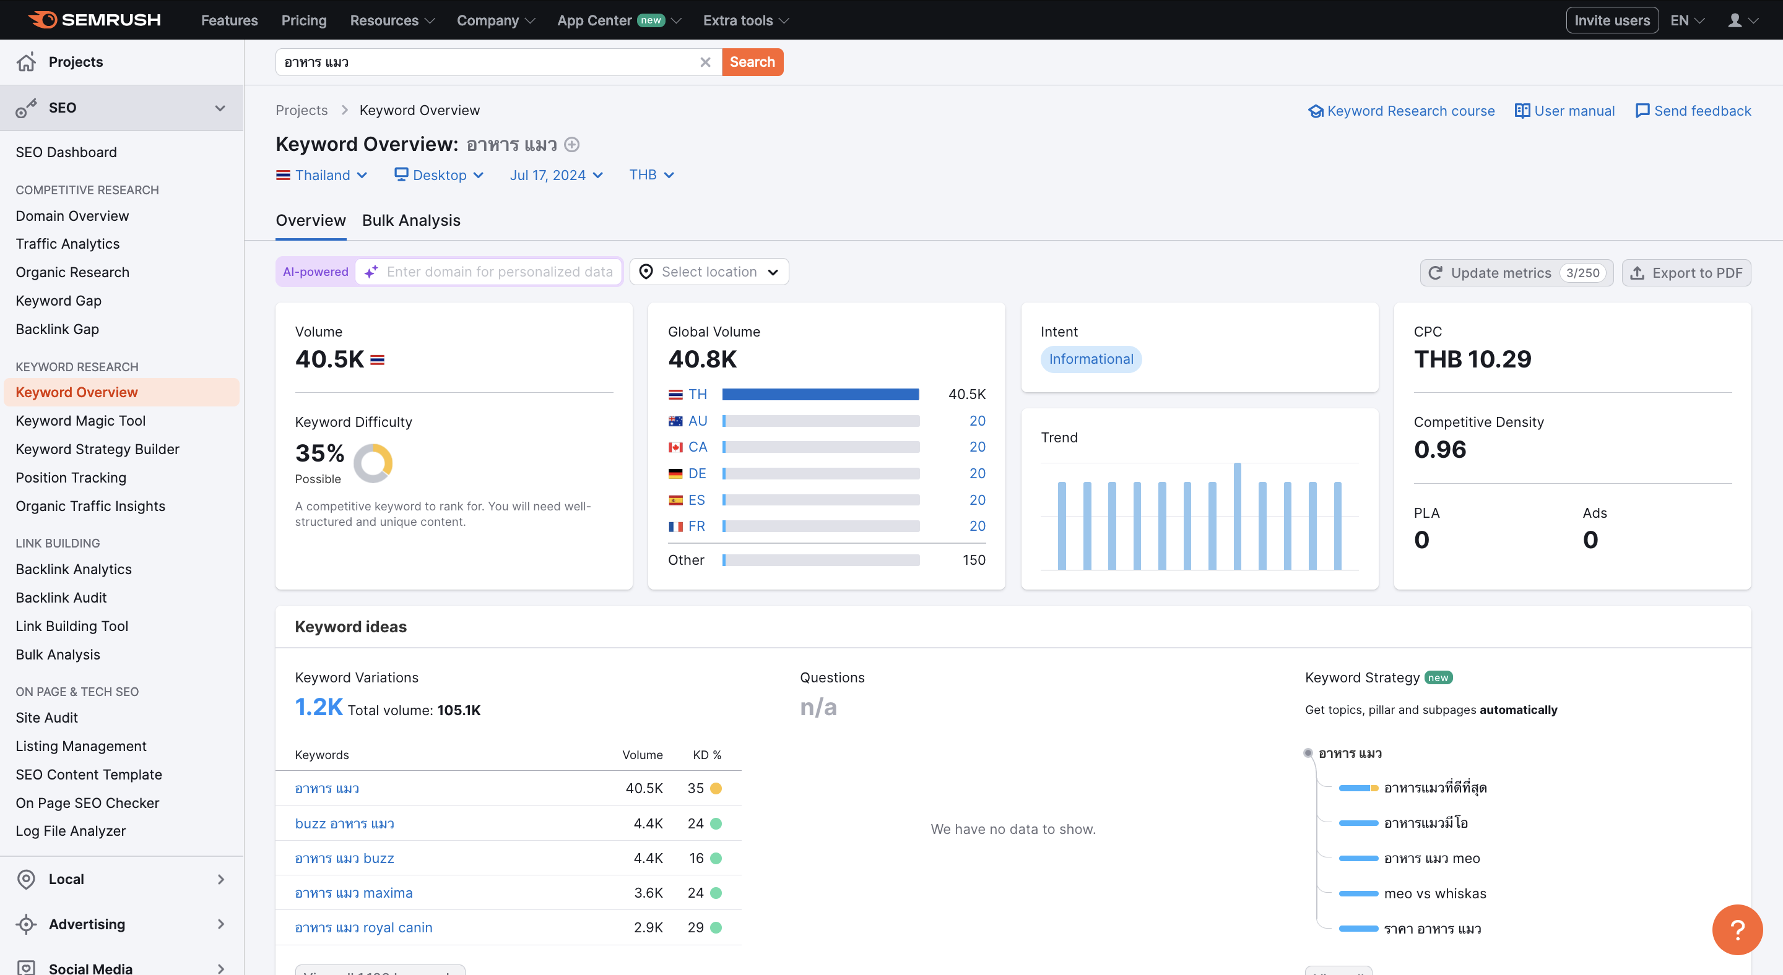Viewport: 1783px width, 975px height.
Task: Go to Pricing page
Action: tap(304, 20)
